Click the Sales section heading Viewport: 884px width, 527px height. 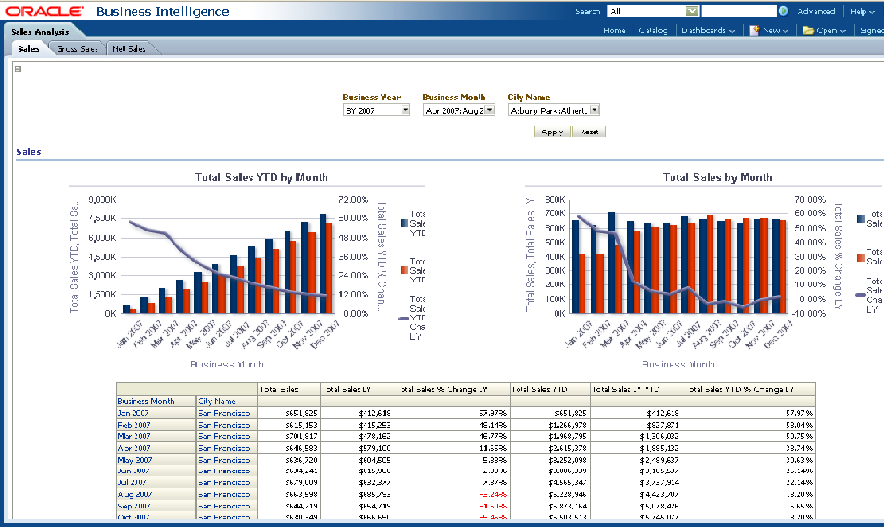(x=29, y=152)
